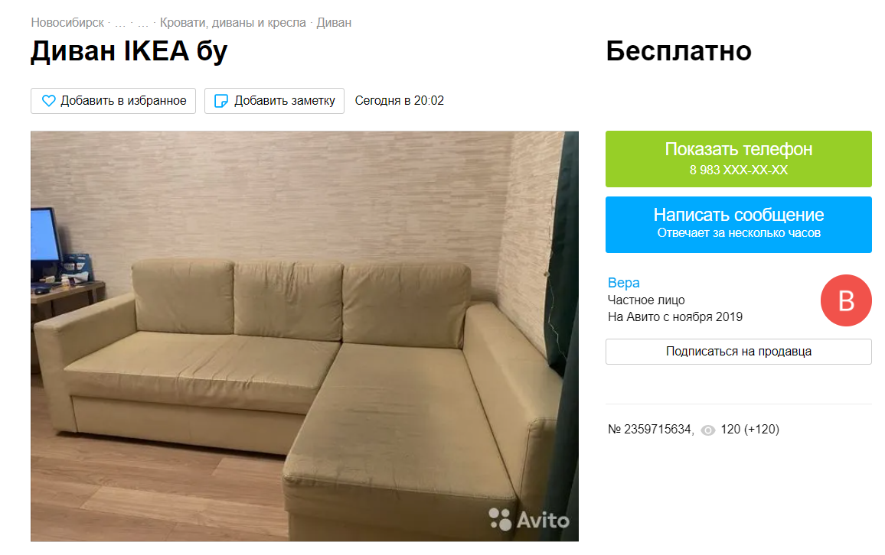Open Диван category breadcrumb

(334, 23)
